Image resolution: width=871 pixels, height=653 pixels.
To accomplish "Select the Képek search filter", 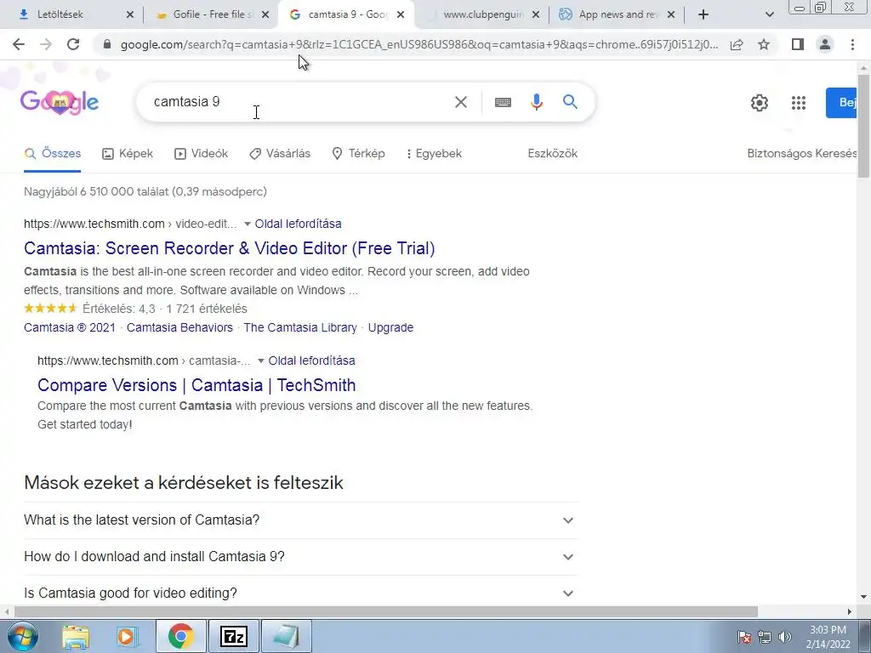I will click(x=128, y=154).
